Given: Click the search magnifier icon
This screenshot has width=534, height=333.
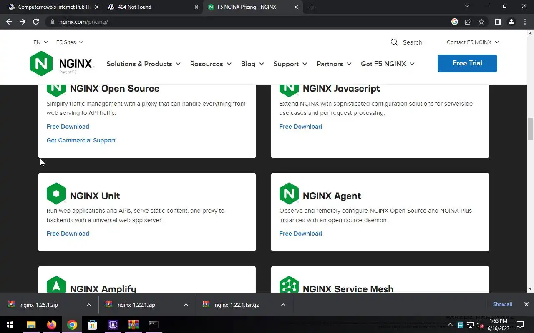Looking at the screenshot, I should (x=394, y=42).
